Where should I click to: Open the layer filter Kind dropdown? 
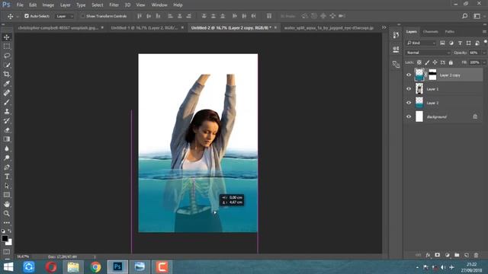click(x=421, y=43)
